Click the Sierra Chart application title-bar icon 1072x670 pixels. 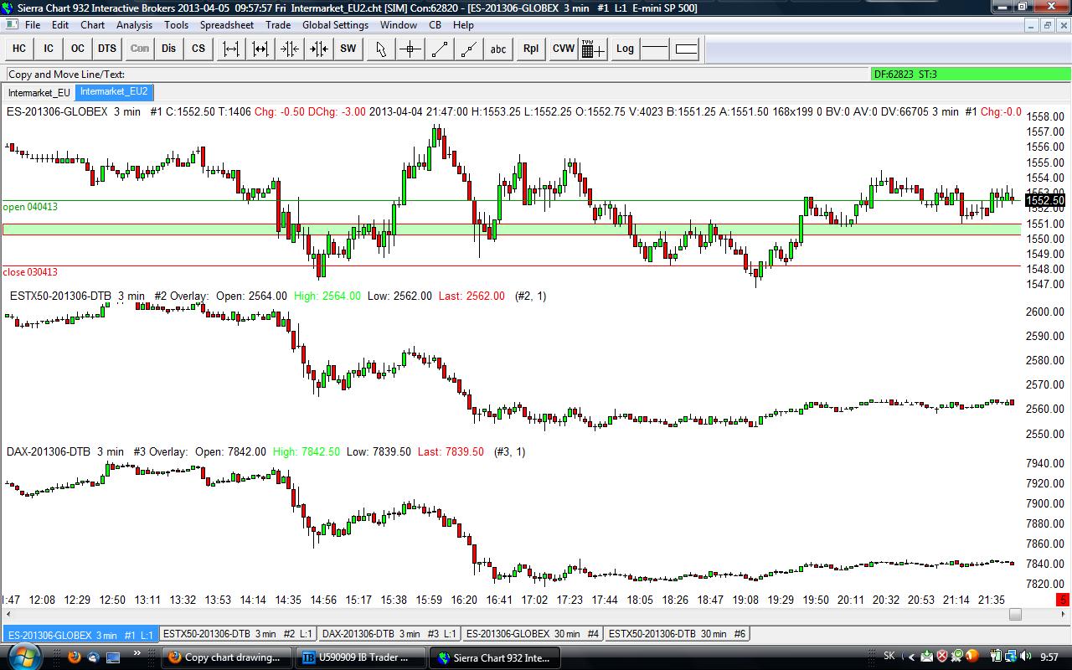[8, 8]
